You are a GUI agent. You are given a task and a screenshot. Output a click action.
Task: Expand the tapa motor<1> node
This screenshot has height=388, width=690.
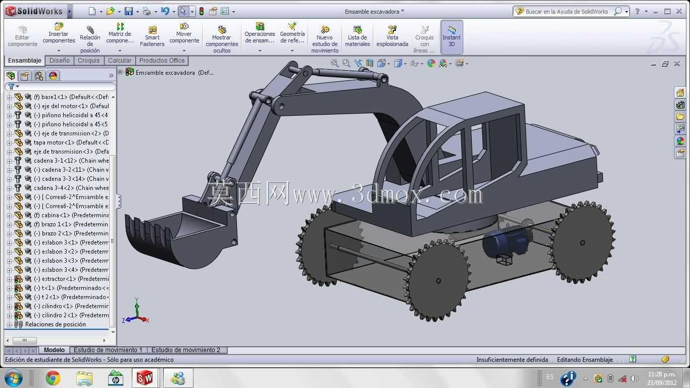tap(9, 142)
